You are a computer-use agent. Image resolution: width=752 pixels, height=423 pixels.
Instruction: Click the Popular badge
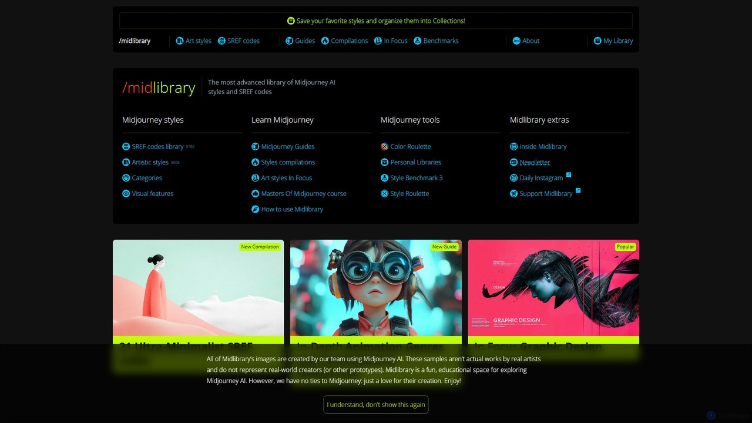(625, 247)
